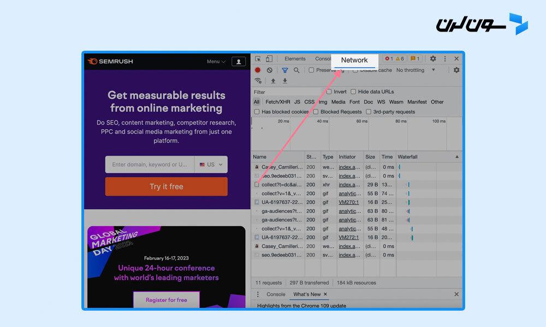Import a HAR file with the upload arrow

[x=274, y=81]
